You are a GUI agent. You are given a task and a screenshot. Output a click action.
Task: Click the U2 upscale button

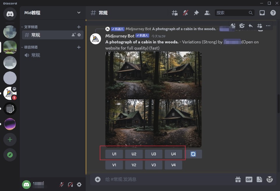click(x=134, y=154)
